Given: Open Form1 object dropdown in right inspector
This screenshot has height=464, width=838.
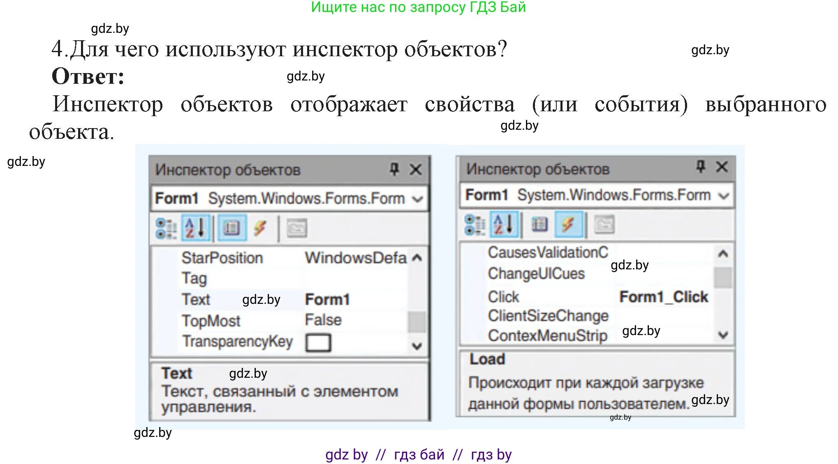Looking at the screenshot, I should click(x=724, y=196).
